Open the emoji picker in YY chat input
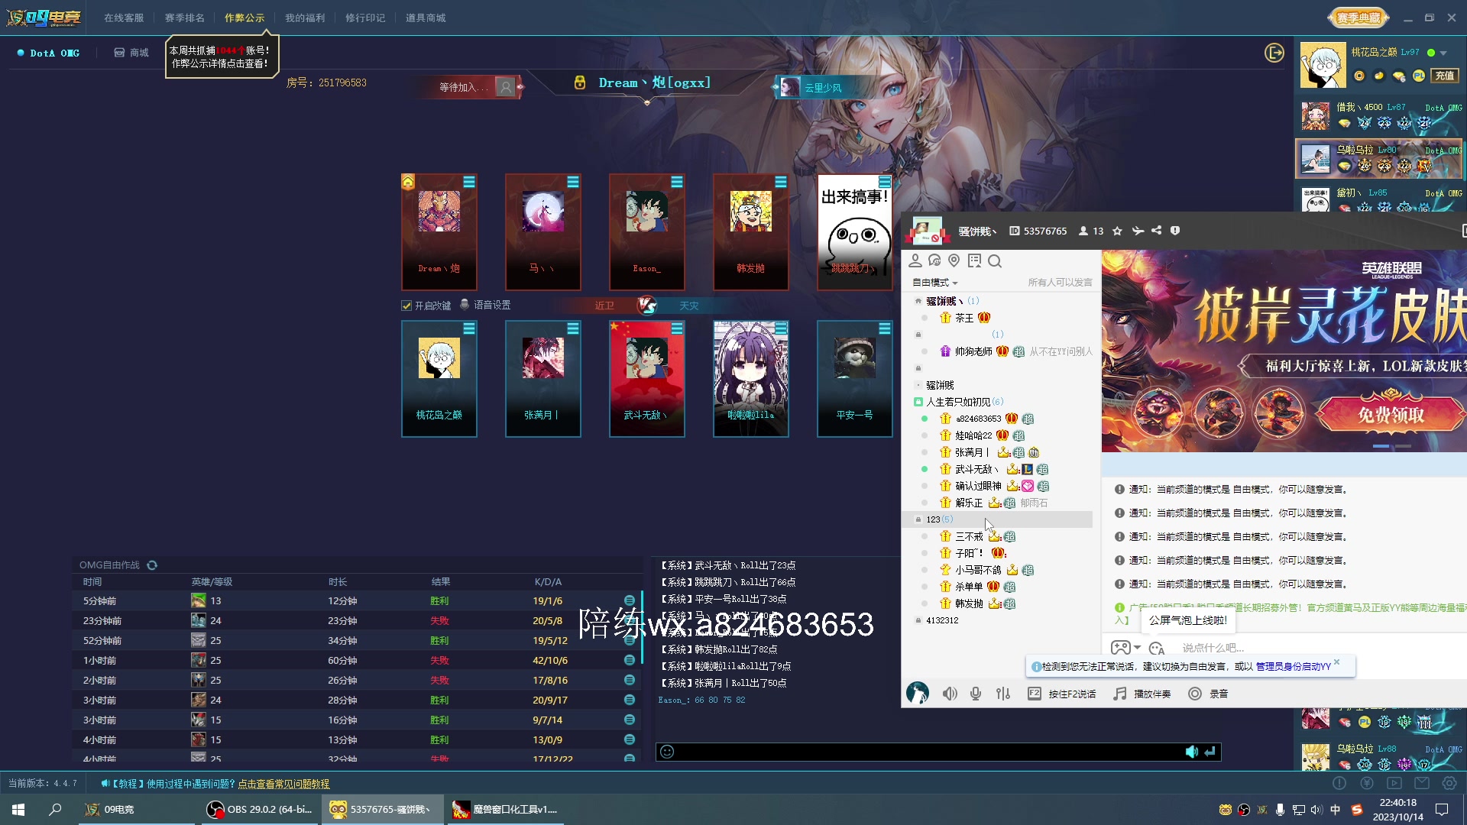This screenshot has width=1467, height=825. [1157, 648]
